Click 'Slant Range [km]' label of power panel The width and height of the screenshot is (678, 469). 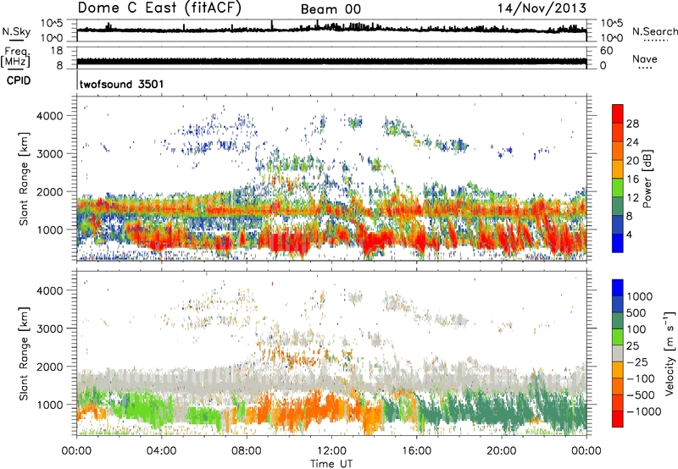coord(24,179)
